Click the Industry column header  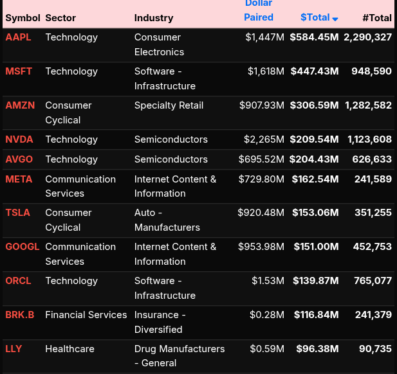click(x=154, y=18)
